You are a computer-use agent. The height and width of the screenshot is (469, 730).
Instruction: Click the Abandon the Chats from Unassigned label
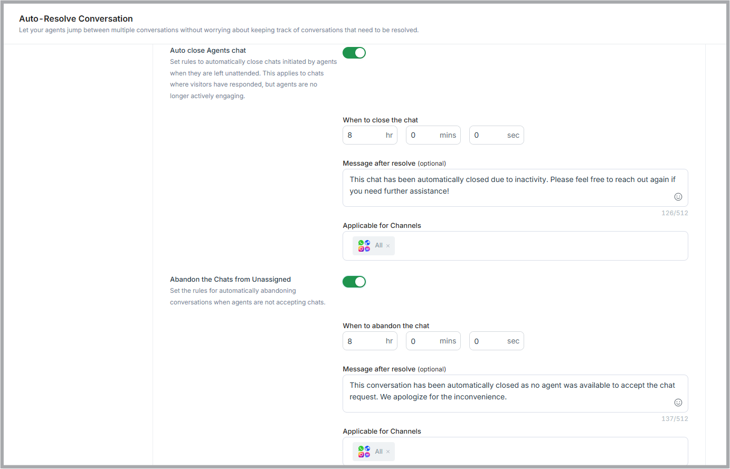click(x=230, y=280)
